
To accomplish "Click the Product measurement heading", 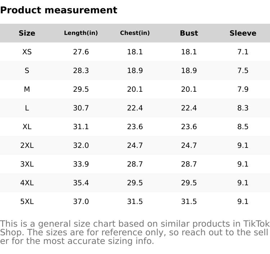I will click(x=59, y=10).
